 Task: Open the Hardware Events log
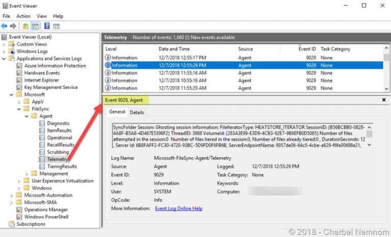point(42,73)
